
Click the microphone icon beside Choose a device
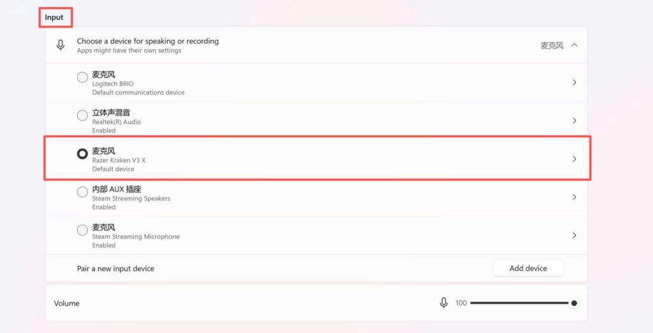[x=61, y=45]
